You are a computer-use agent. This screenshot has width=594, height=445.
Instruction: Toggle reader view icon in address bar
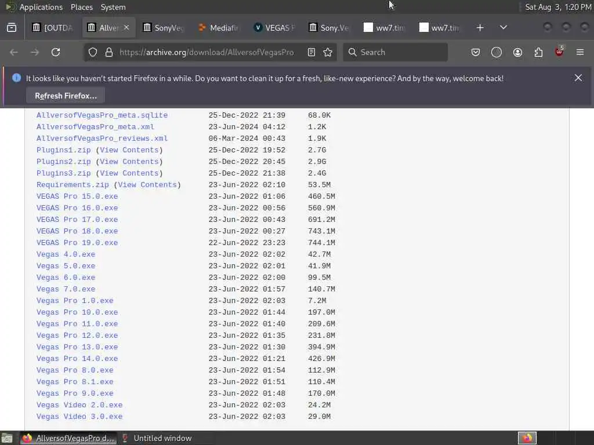[x=312, y=52]
